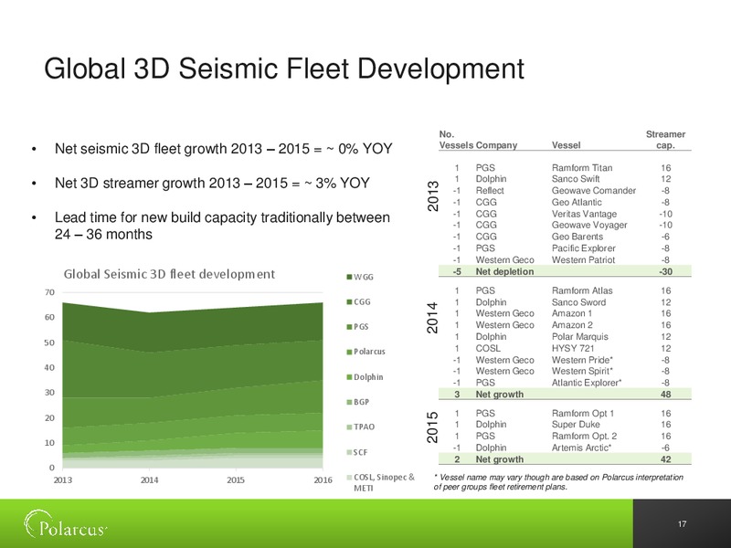The width and height of the screenshot is (731, 548).
Task: Click the WGG legend color swatch
Action: coord(349,278)
